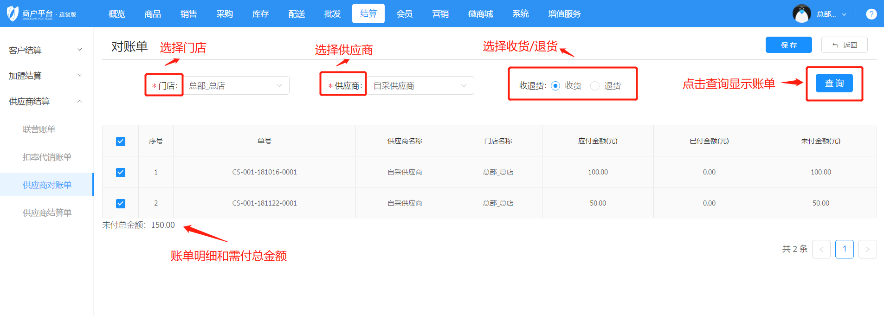
Task: Select the 退货 radio option
Action: pos(595,86)
